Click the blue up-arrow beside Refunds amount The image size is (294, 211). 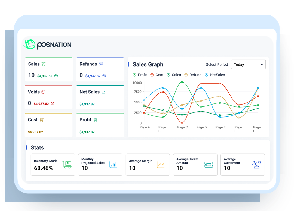click(104, 76)
